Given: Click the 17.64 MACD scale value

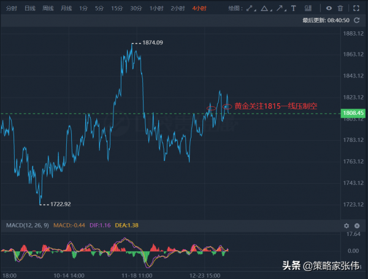Looking at the screenshot, I should [x=353, y=234].
